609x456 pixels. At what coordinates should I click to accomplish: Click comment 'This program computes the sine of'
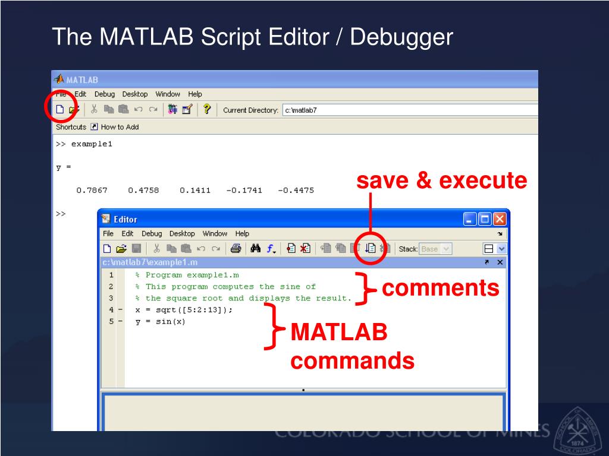click(x=231, y=287)
